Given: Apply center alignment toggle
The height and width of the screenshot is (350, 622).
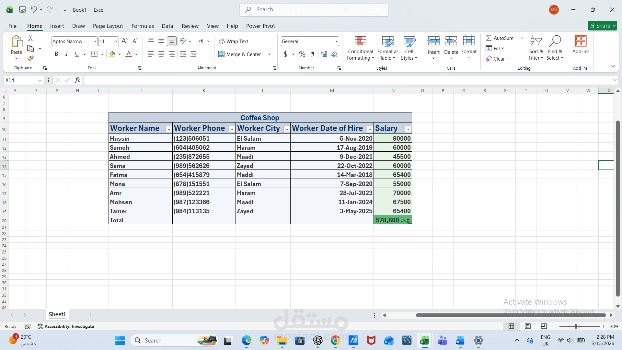Looking at the screenshot, I should coord(161,54).
